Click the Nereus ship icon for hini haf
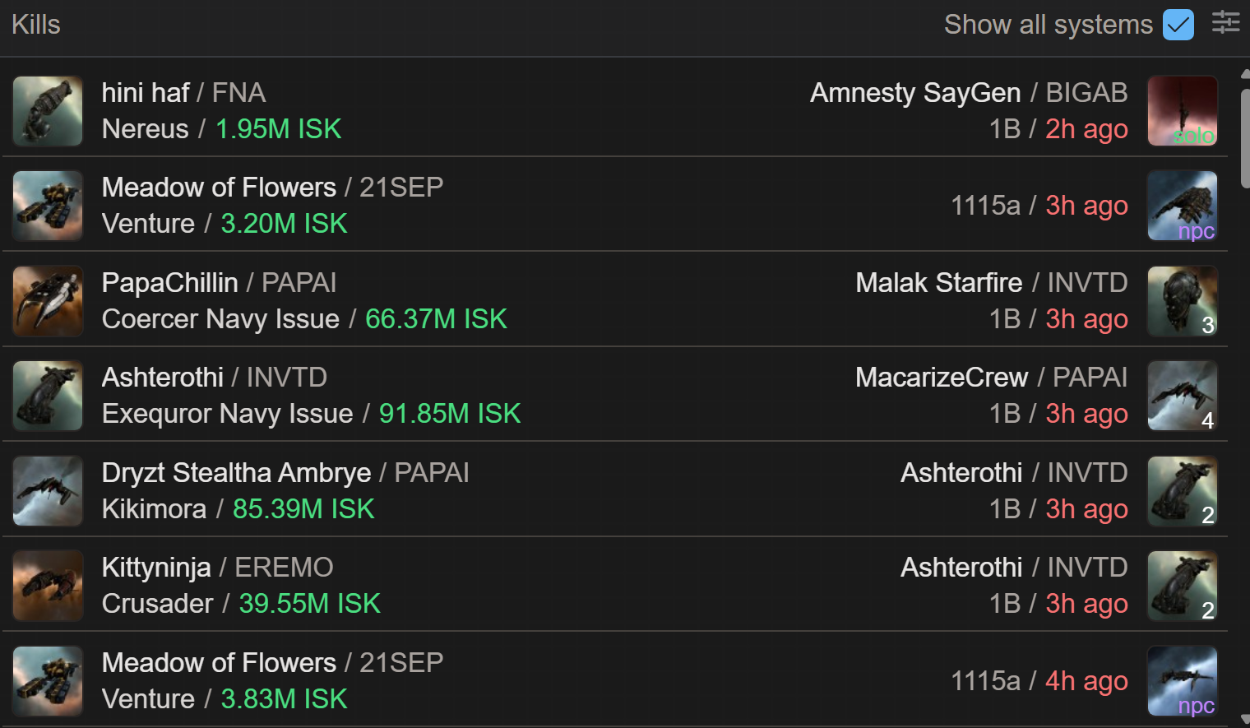The width and height of the screenshot is (1250, 728). pos(48,111)
